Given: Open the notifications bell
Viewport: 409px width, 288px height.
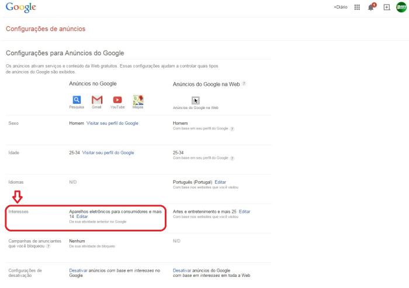Looking at the screenshot, I should [371, 8].
